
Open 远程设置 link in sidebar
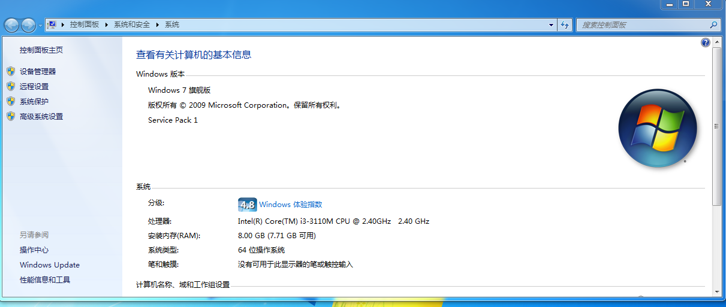34,86
